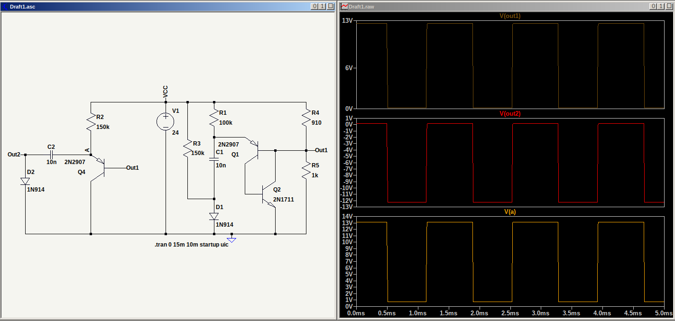Click the 1N914 text under D1

click(x=224, y=225)
